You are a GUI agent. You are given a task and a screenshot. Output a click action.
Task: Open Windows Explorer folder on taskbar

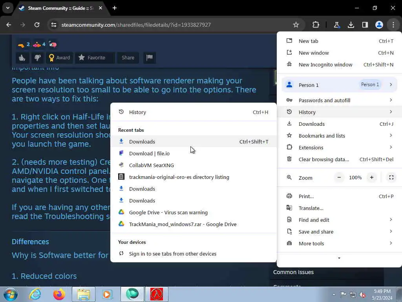84,294
